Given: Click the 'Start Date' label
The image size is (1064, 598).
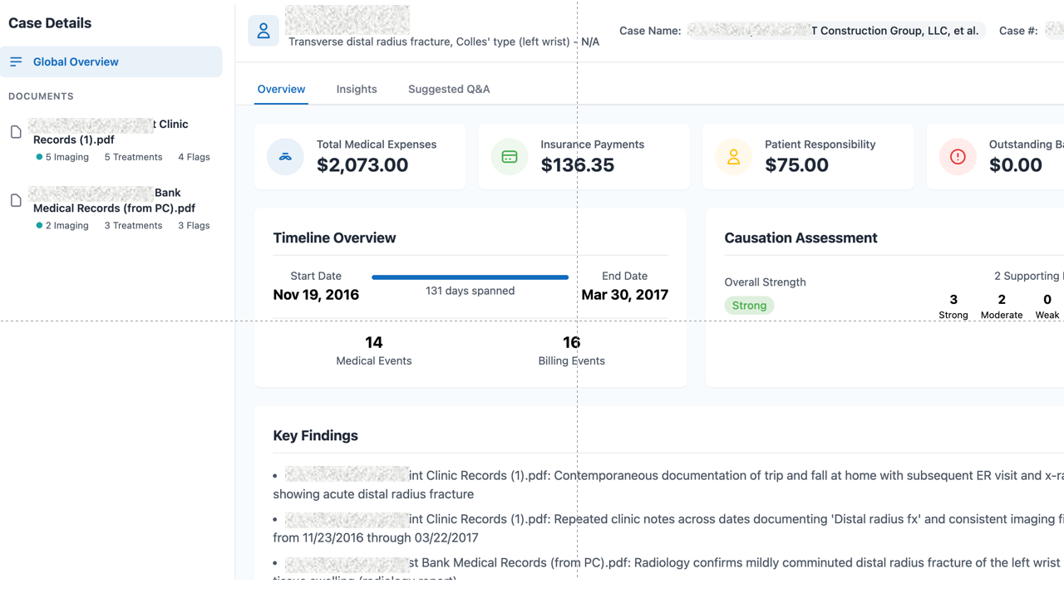Looking at the screenshot, I should click(316, 276).
